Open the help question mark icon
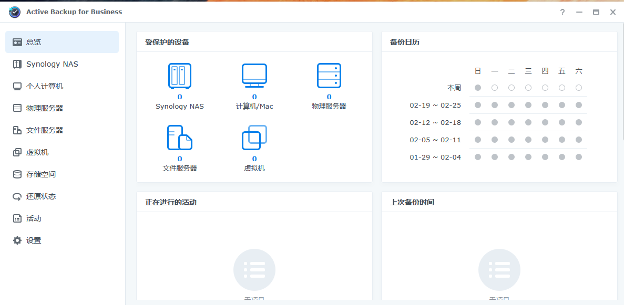Image resolution: width=624 pixels, height=305 pixels. [562, 12]
